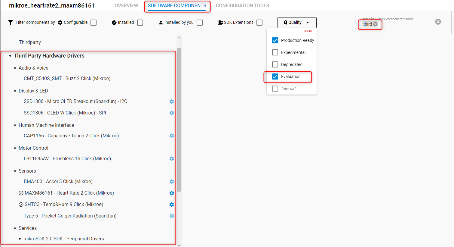Image resolution: width=454 pixels, height=247 pixels.
Task: Select CMT_8540S_SMT Buzz 2 Click component
Action: coord(67,79)
